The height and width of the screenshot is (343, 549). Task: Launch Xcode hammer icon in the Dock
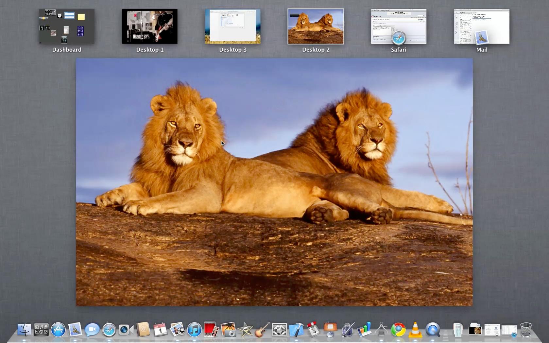click(296, 330)
